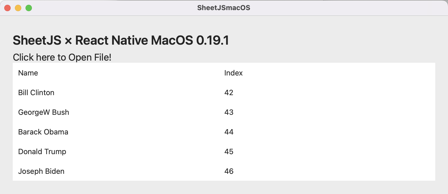Image resolution: width=448 pixels, height=194 pixels.
Task: Click the index cell showing 44
Action: pyautogui.click(x=229, y=132)
